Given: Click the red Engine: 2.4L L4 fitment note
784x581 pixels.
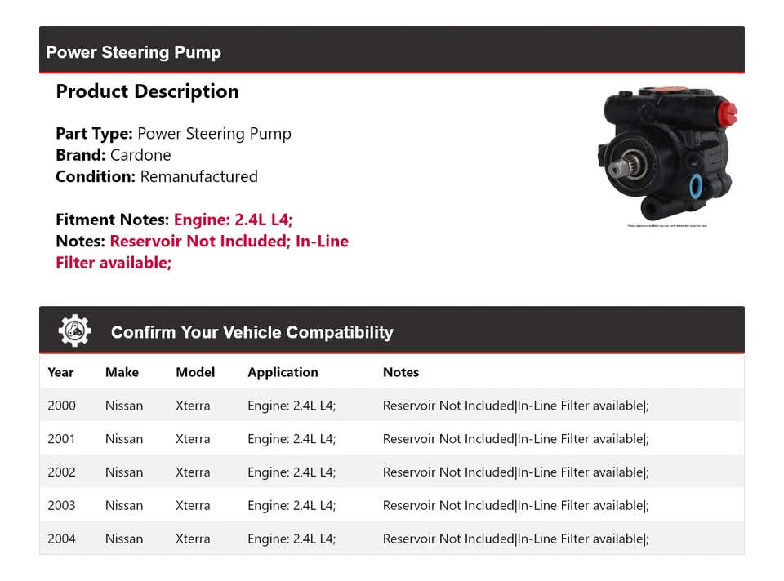Looking at the screenshot, I should 233,220.
